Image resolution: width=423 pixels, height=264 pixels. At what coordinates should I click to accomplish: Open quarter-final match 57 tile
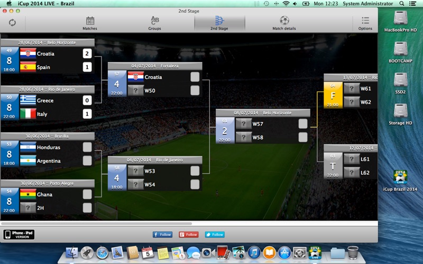[117, 83]
